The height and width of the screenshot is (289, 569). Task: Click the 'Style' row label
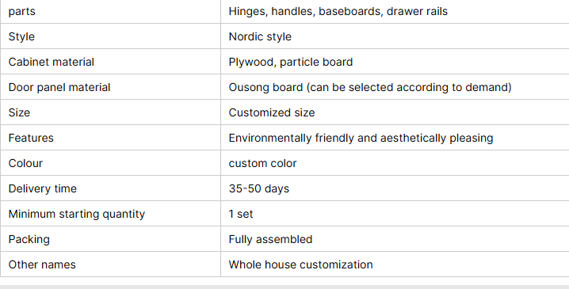click(21, 36)
